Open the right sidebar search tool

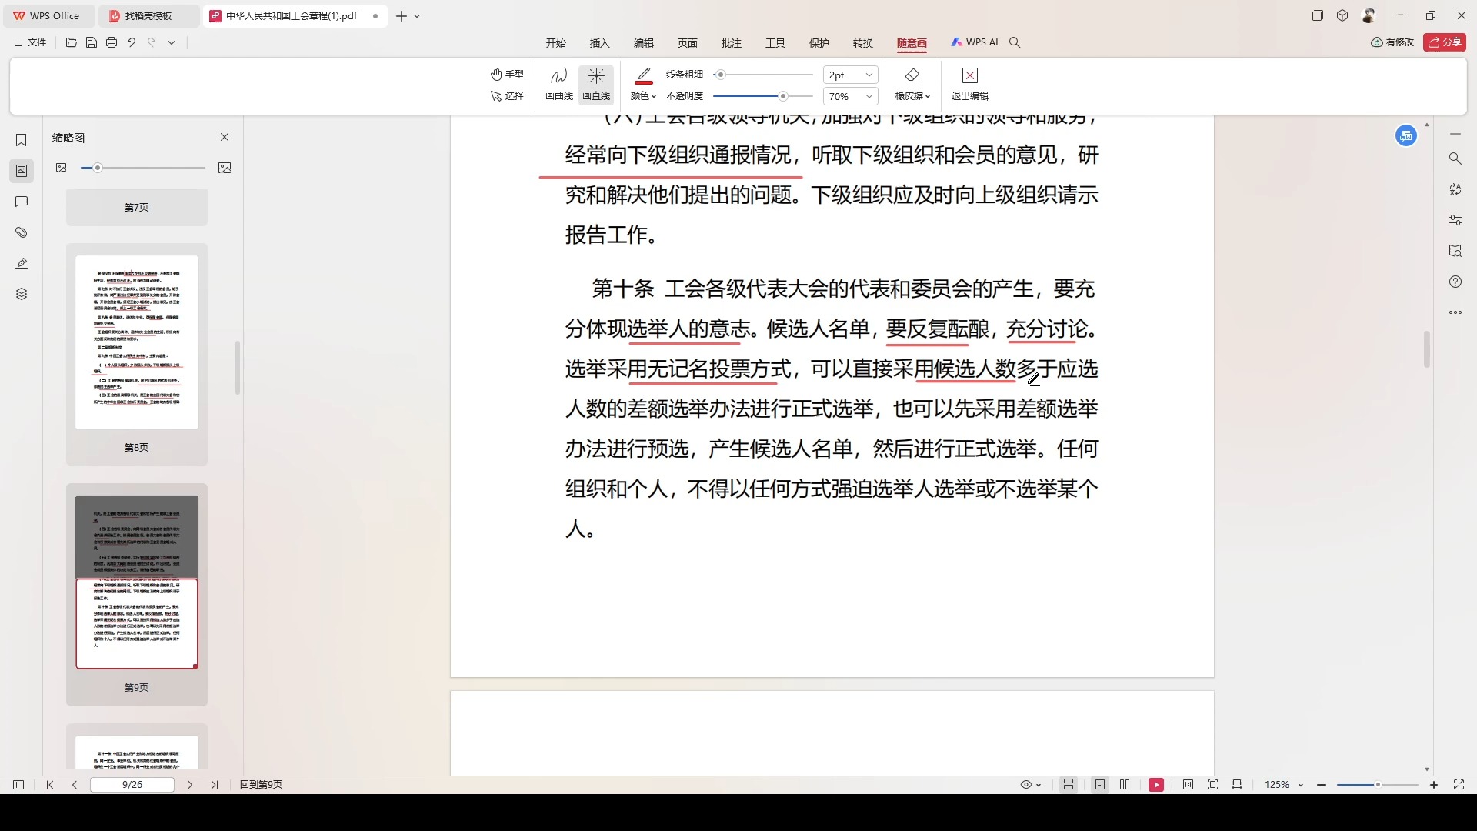click(x=1455, y=159)
